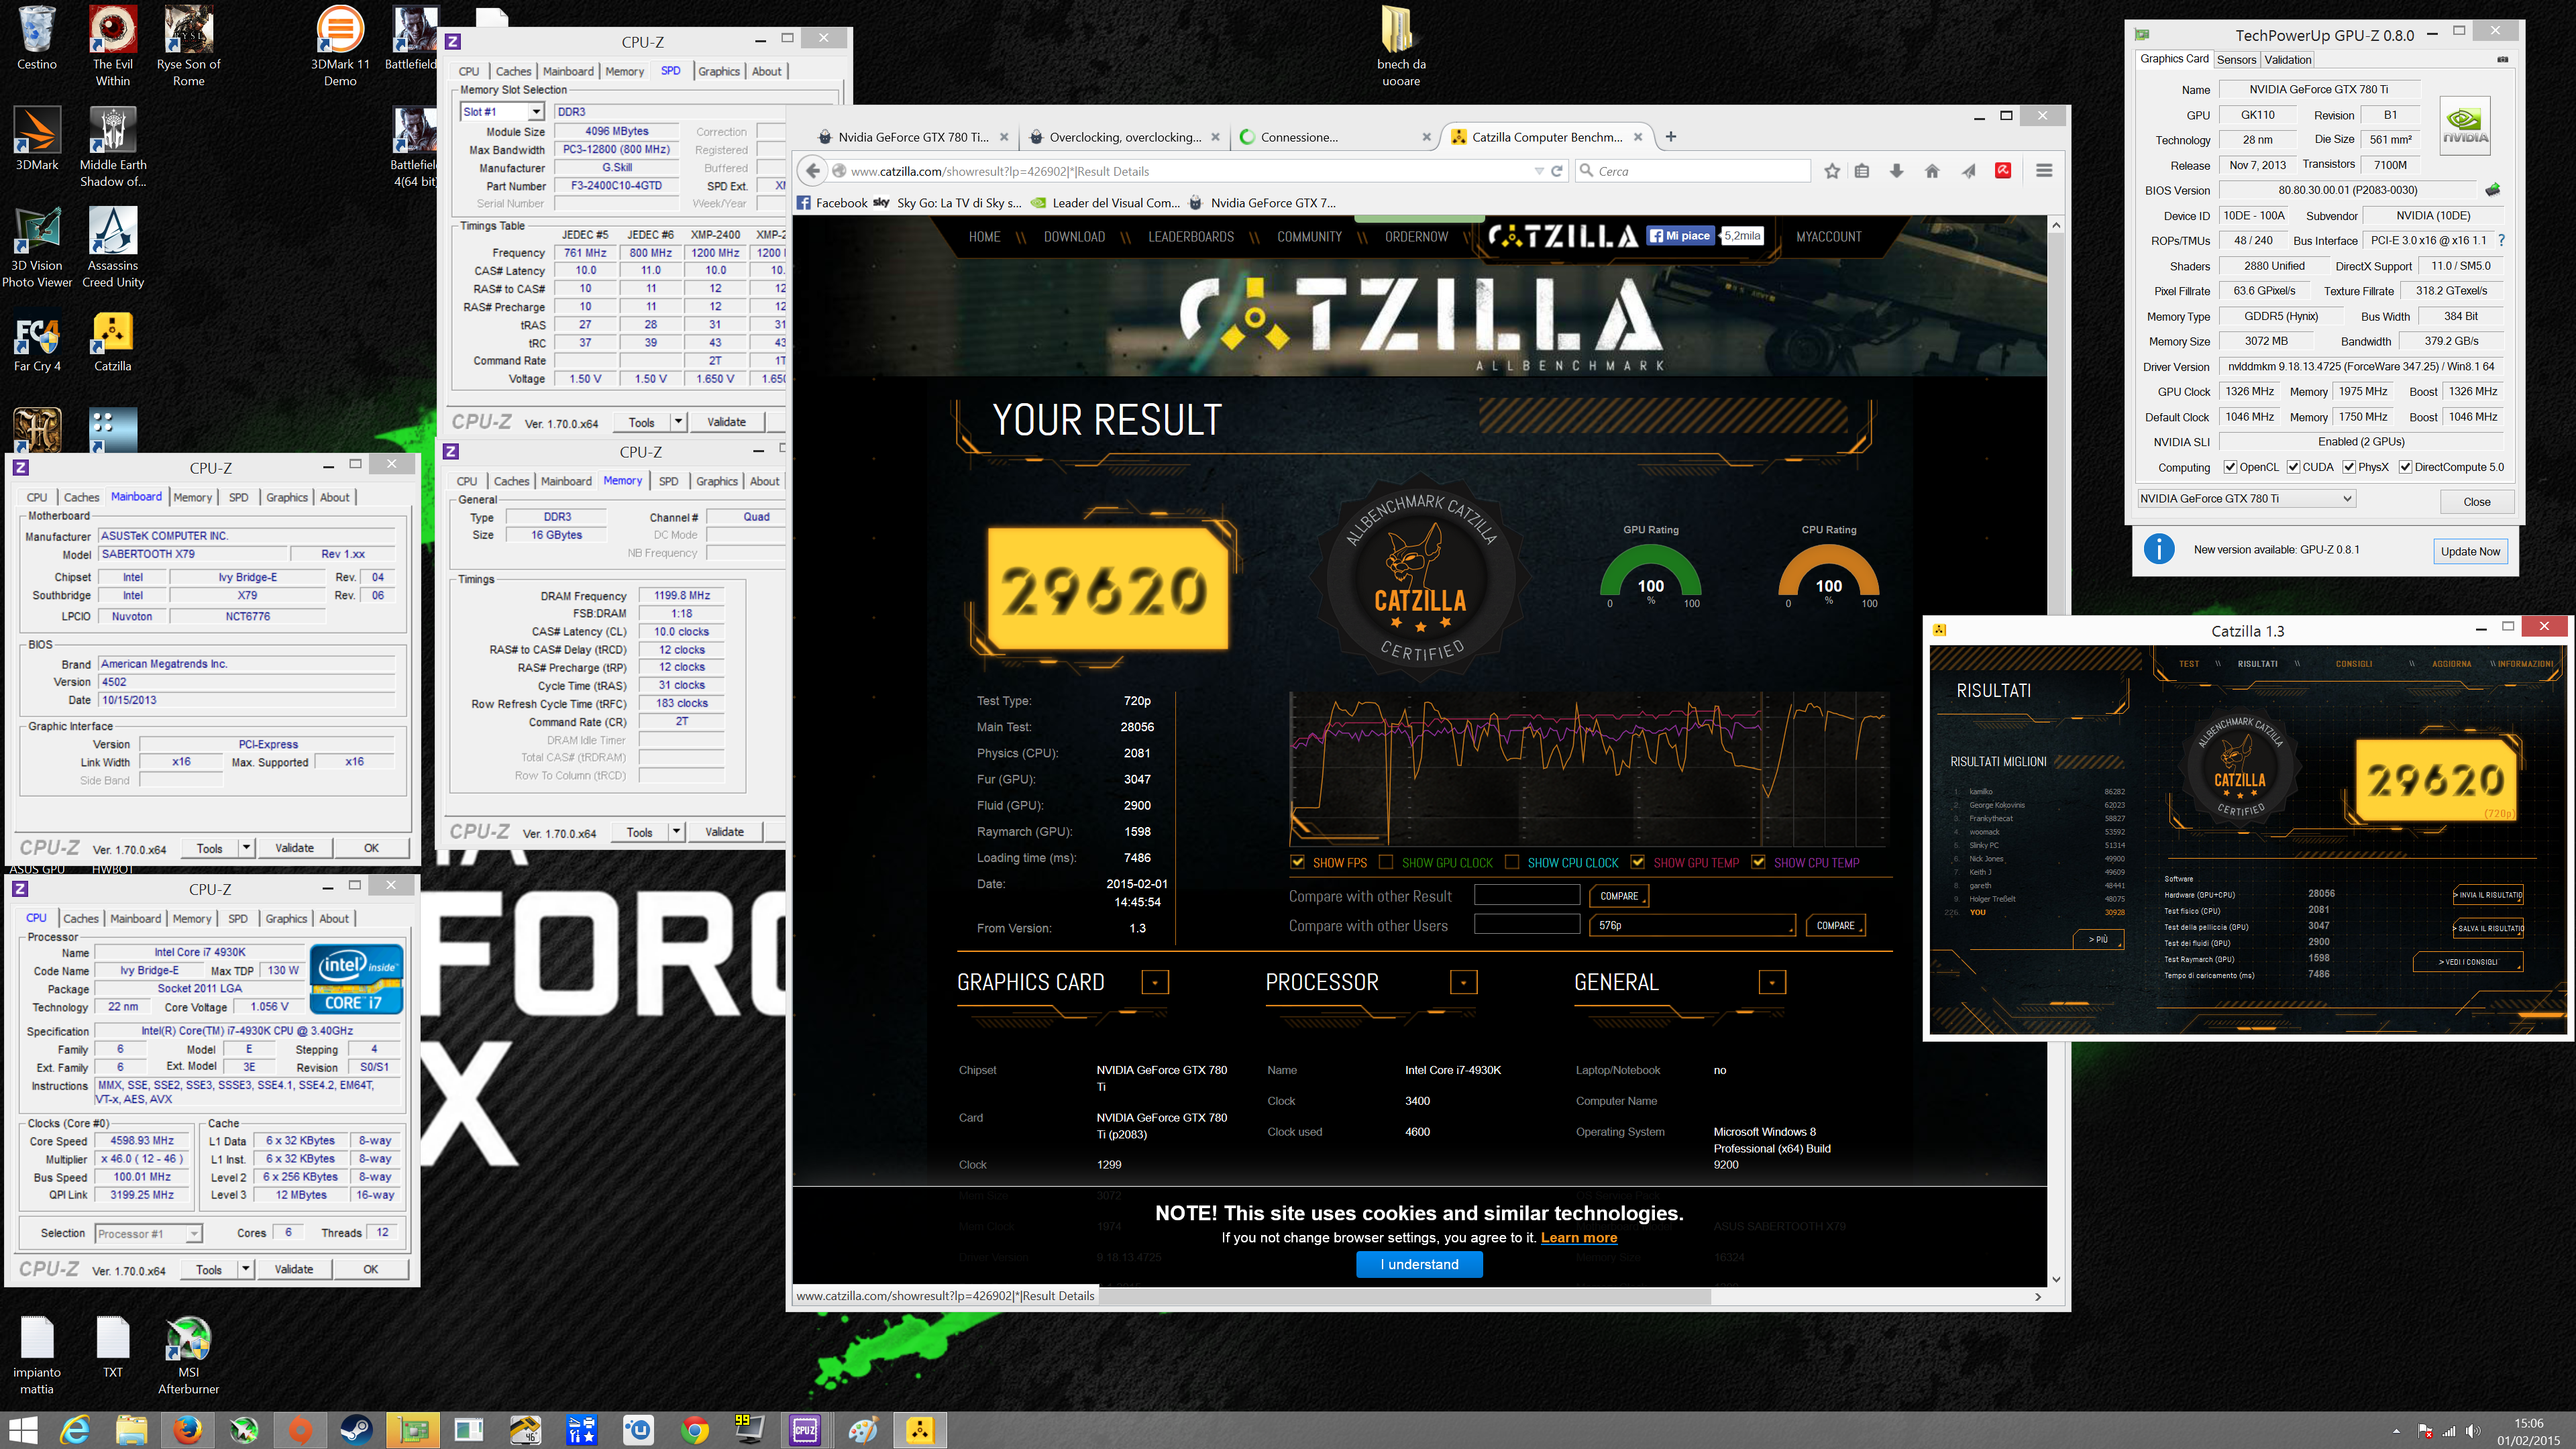Open LEADERBOARDS in the Catzilla site menu

pyautogui.click(x=1190, y=237)
